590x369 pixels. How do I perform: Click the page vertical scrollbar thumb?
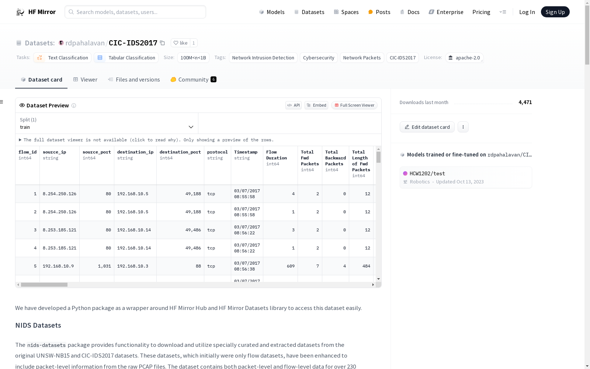[587, 35]
